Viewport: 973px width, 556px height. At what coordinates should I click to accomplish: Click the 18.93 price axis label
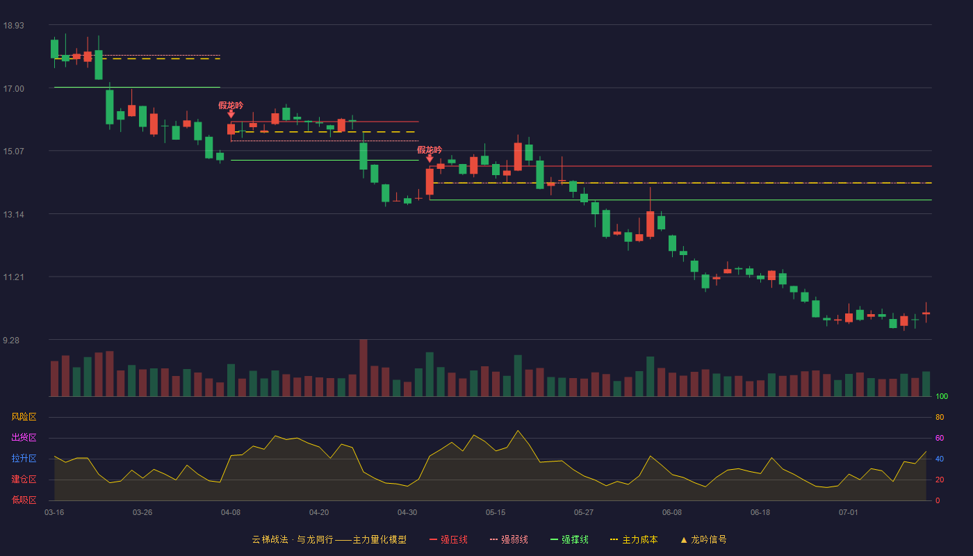tap(13, 26)
